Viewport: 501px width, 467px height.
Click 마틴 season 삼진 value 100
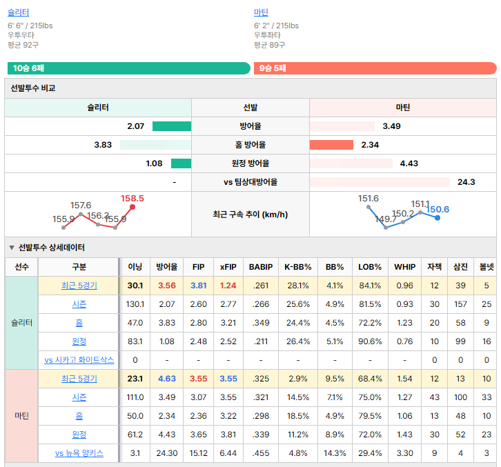coord(460,397)
